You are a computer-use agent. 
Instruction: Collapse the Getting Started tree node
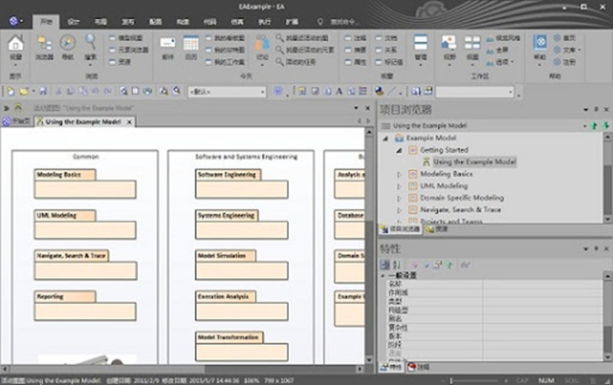(398, 150)
